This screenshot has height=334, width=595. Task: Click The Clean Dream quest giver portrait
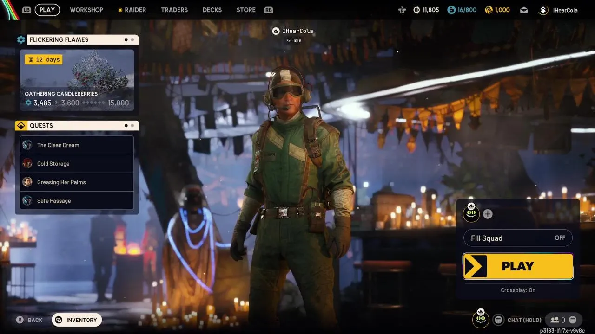tap(27, 145)
